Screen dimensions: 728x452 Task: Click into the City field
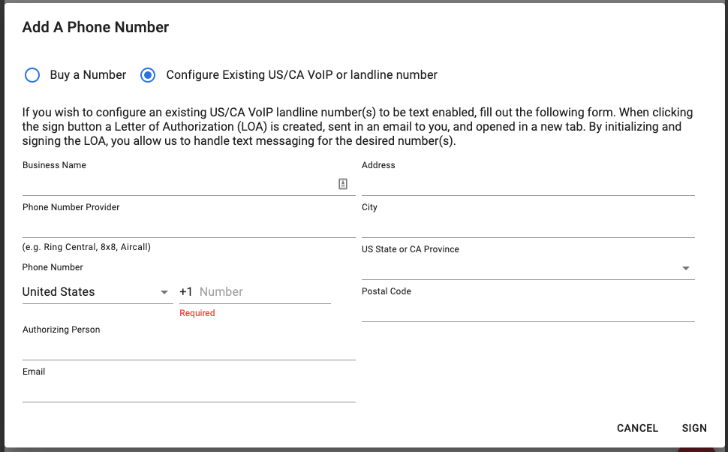click(x=528, y=226)
